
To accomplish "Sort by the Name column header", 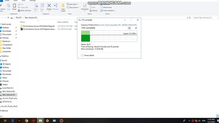I will (23, 22).
